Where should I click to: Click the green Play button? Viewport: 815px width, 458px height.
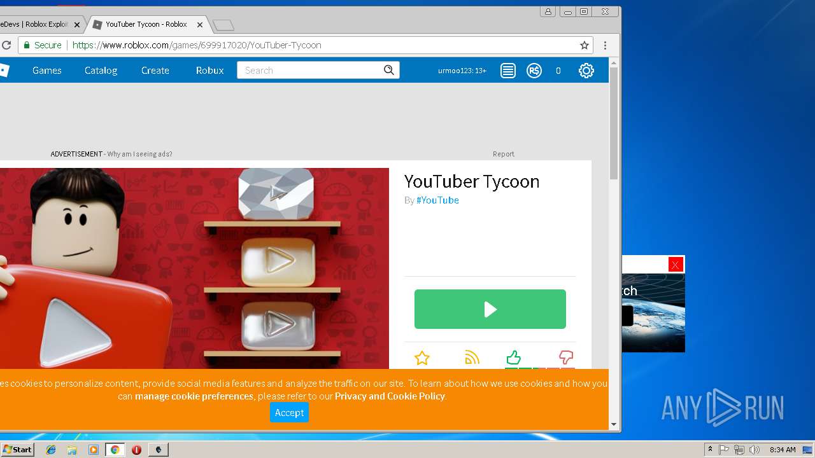pyautogui.click(x=490, y=309)
